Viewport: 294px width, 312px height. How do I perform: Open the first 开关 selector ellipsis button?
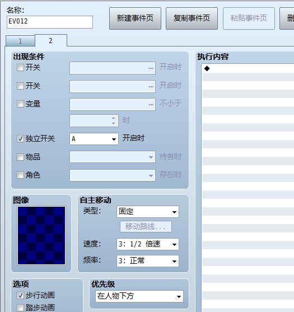point(151,68)
